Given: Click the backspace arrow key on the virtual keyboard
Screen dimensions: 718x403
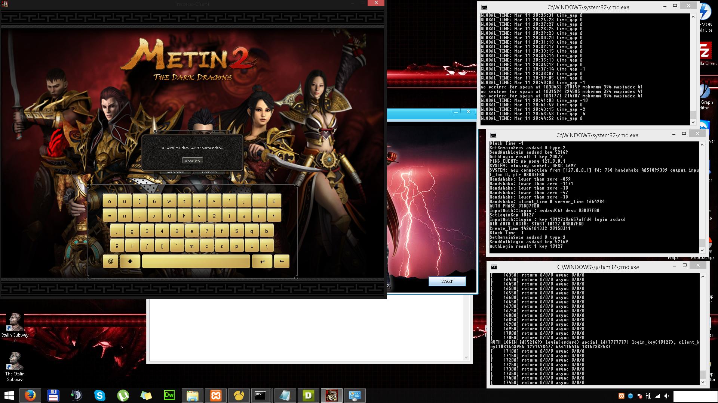Looking at the screenshot, I should [x=282, y=261].
